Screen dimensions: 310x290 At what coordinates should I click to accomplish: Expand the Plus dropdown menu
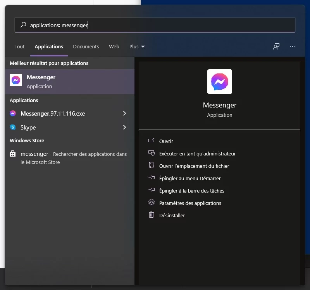(137, 46)
